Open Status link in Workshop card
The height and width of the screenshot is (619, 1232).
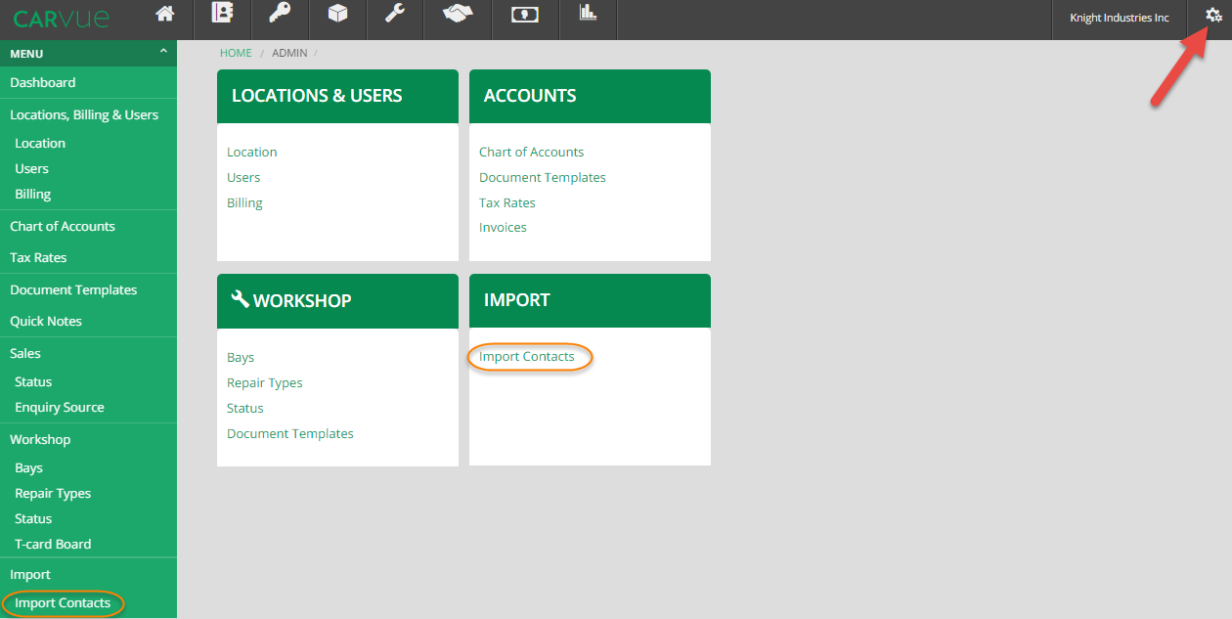[245, 408]
